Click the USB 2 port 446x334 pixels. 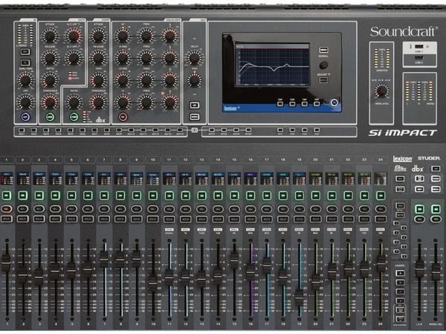[418, 58]
